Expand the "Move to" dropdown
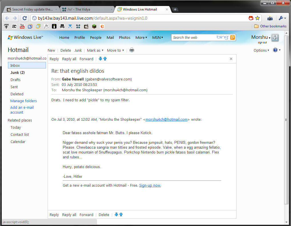 click(x=116, y=50)
